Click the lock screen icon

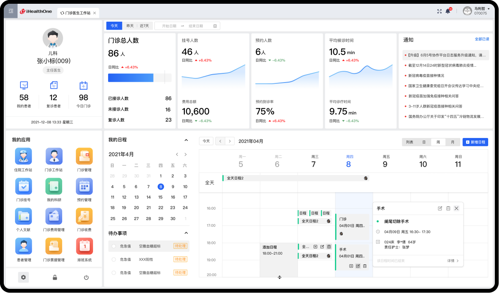(x=55, y=277)
